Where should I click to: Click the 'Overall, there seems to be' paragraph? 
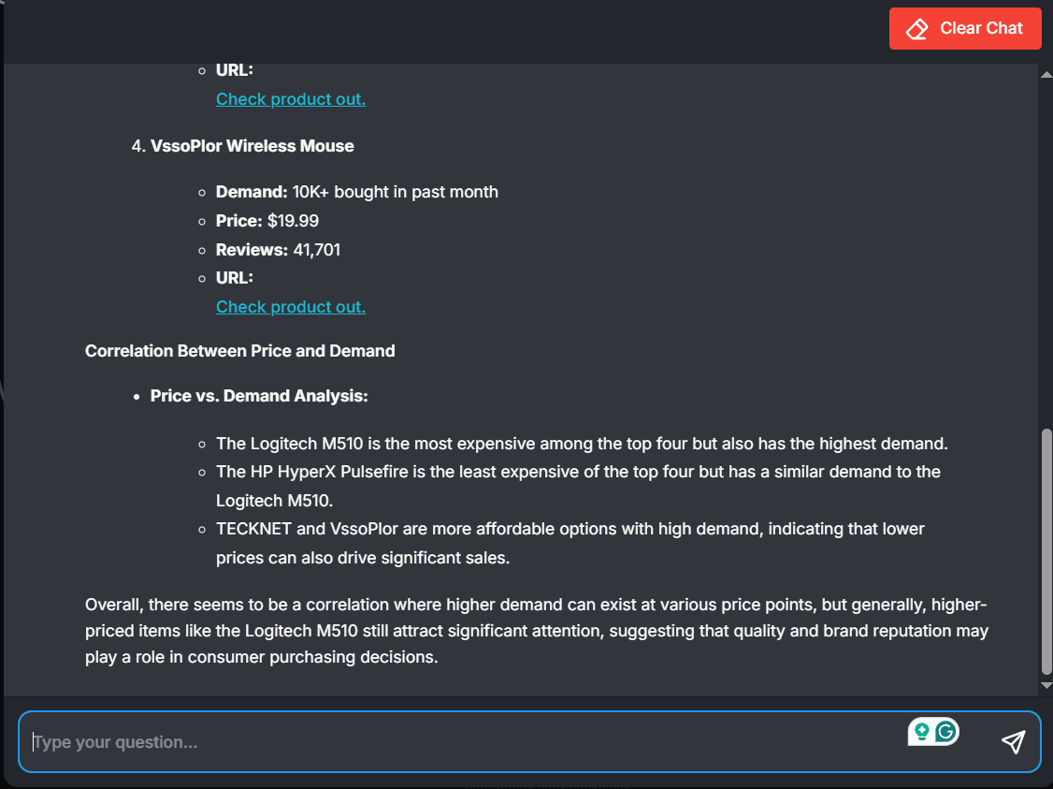[x=537, y=631]
